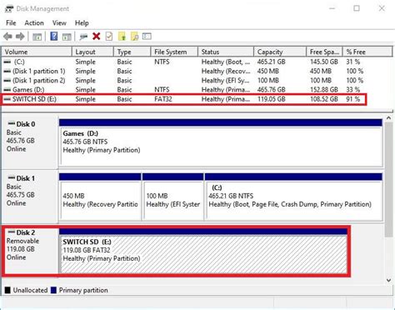Toggle the Show/Hide Action Pane icon

pos(67,37)
